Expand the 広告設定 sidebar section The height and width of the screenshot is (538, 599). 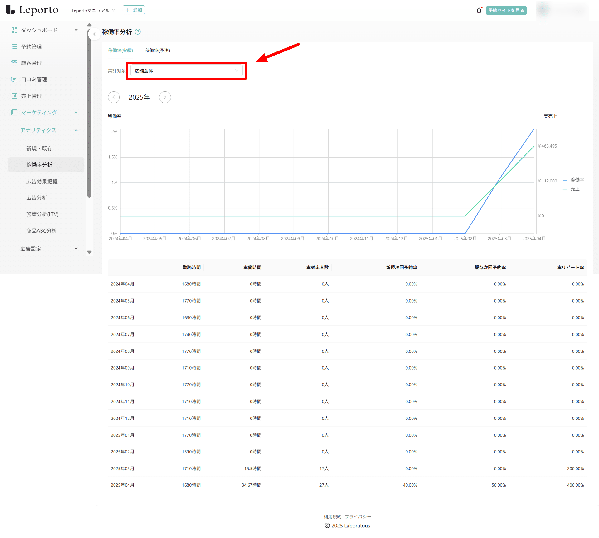pyautogui.click(x=76, y=249)
